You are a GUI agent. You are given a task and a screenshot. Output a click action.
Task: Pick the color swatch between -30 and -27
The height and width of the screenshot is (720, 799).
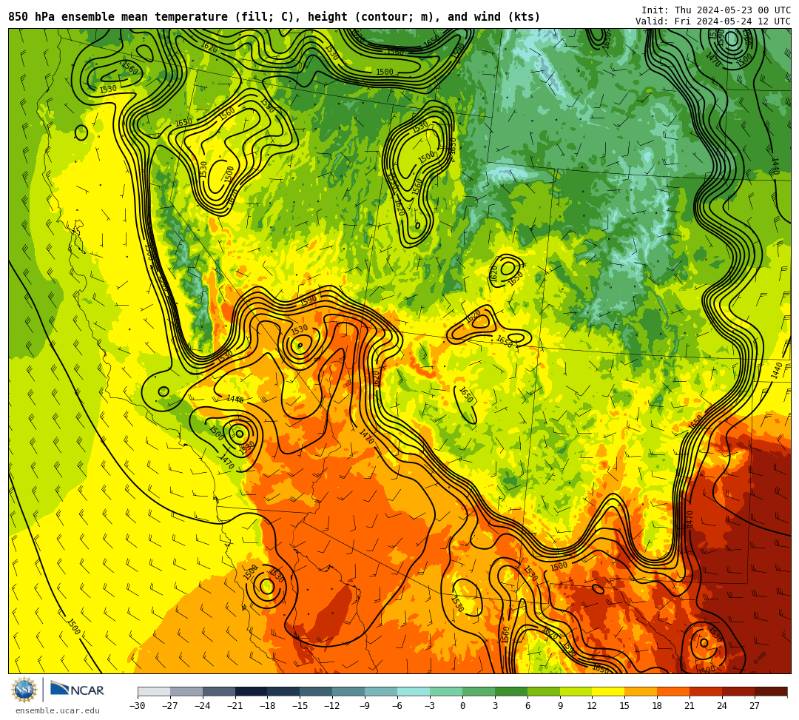click(154, 691)
